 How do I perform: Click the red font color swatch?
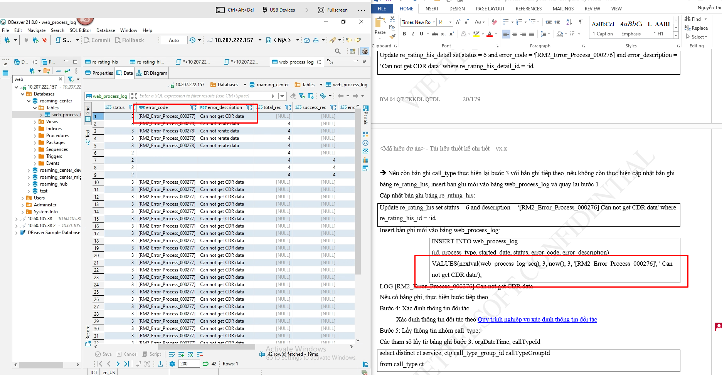pos(489,34)
